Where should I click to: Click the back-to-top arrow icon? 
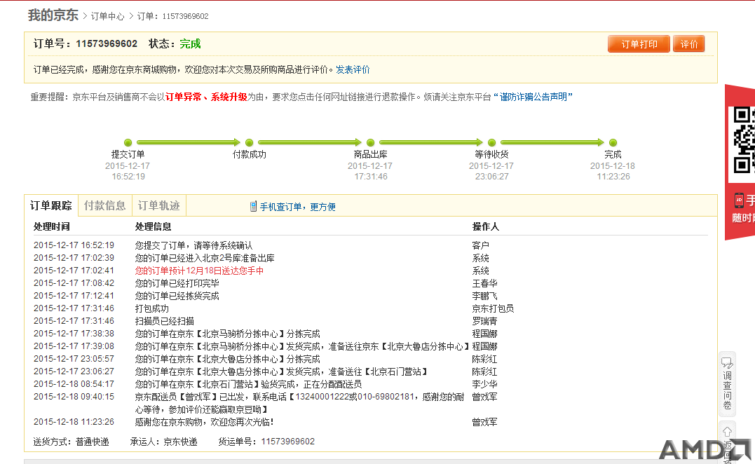point(727,432)
